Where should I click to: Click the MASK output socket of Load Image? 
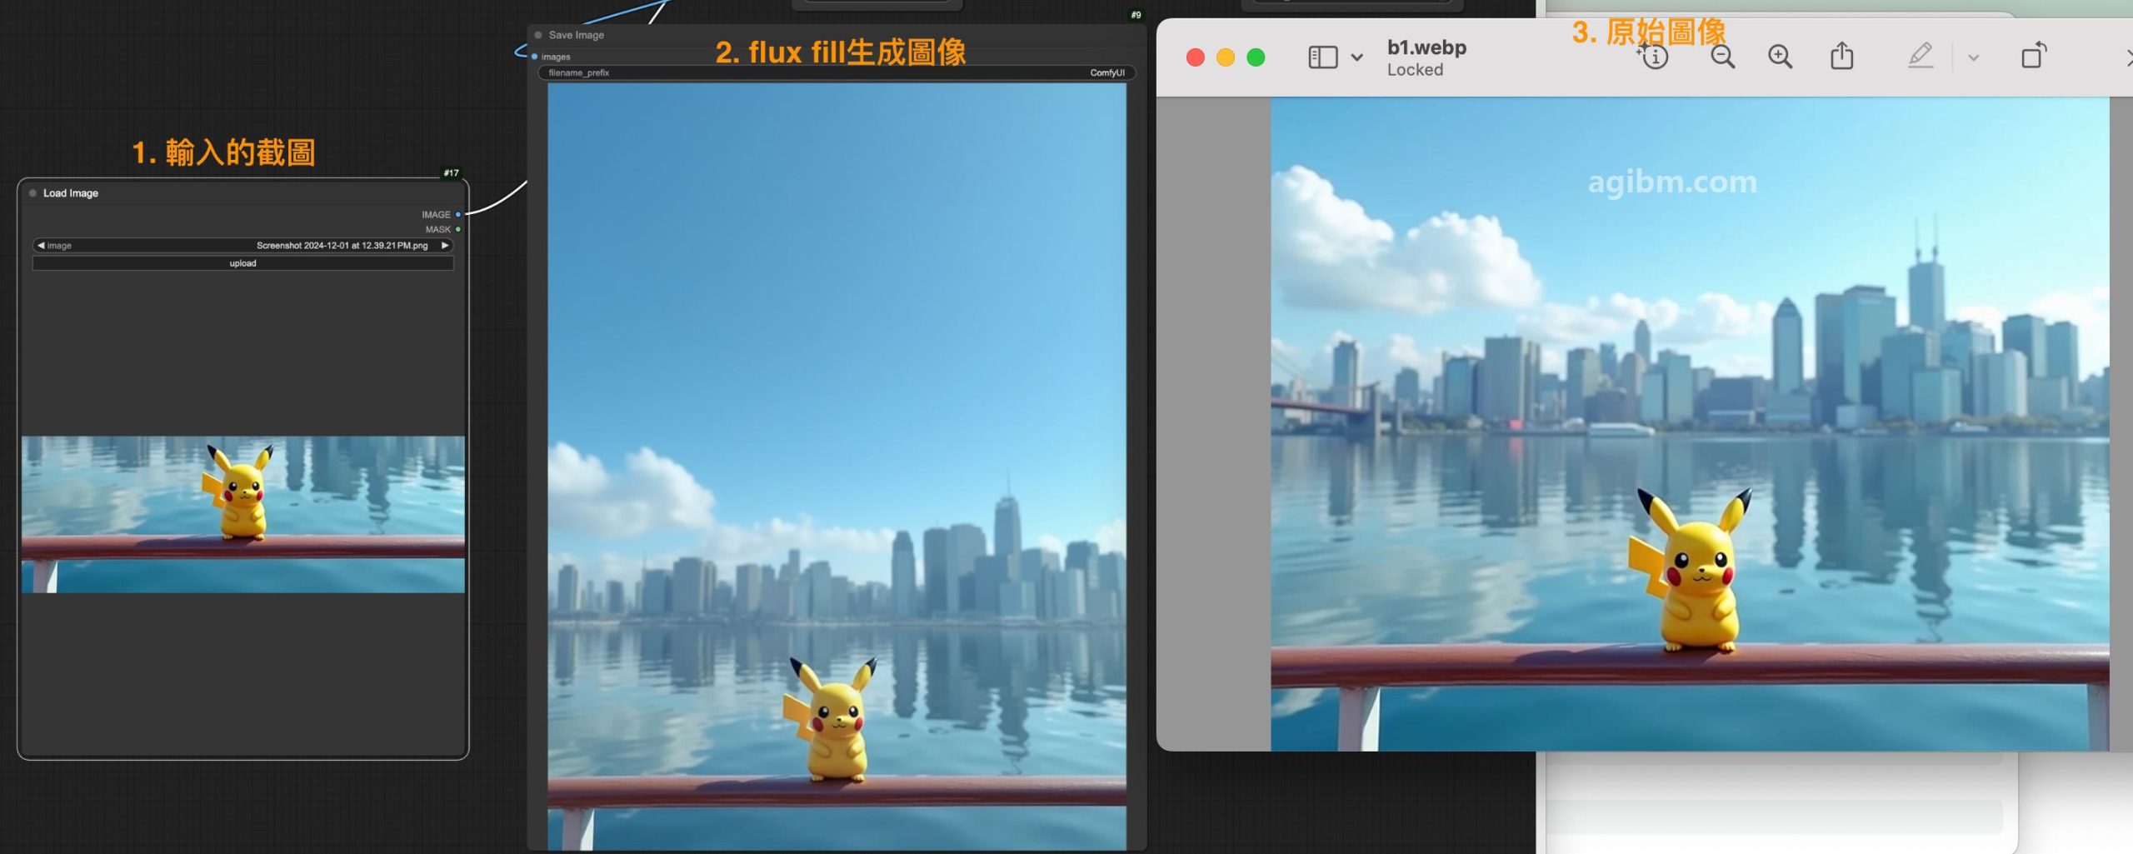click(x=458, y=229)
